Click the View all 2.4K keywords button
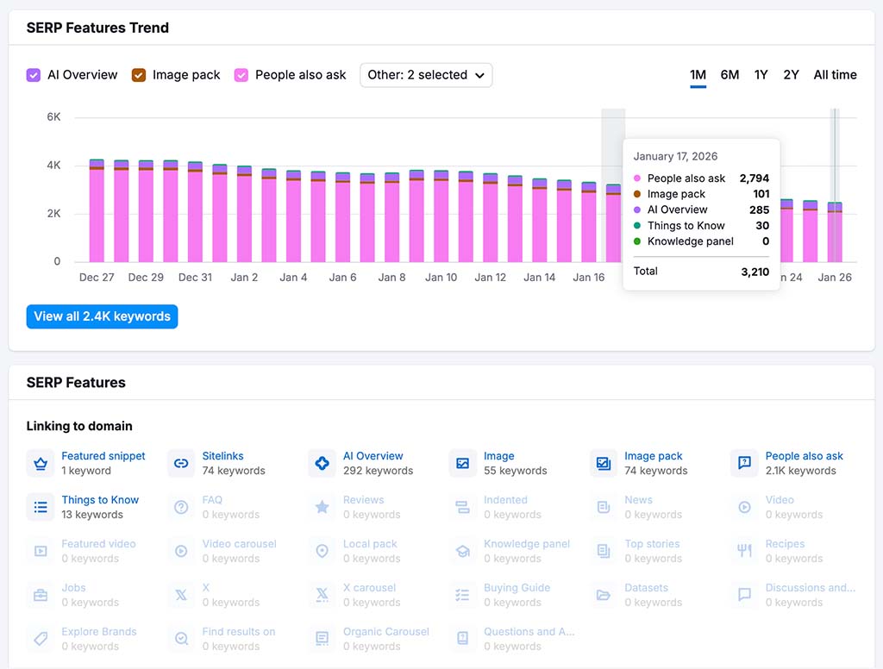 pyautogui.click(x=102, y=316)
